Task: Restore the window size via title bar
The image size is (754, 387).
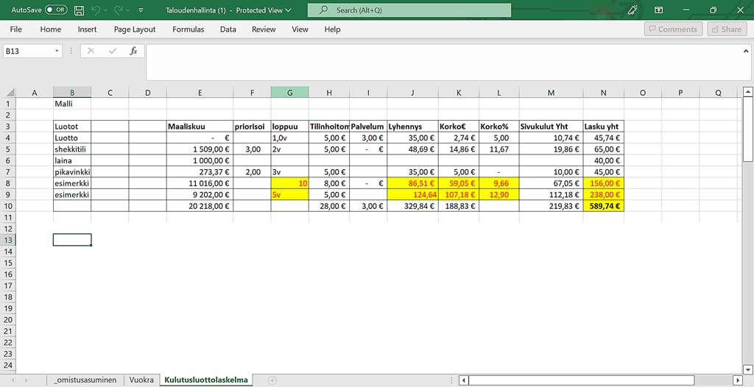Action: click(x=713, y=10)
